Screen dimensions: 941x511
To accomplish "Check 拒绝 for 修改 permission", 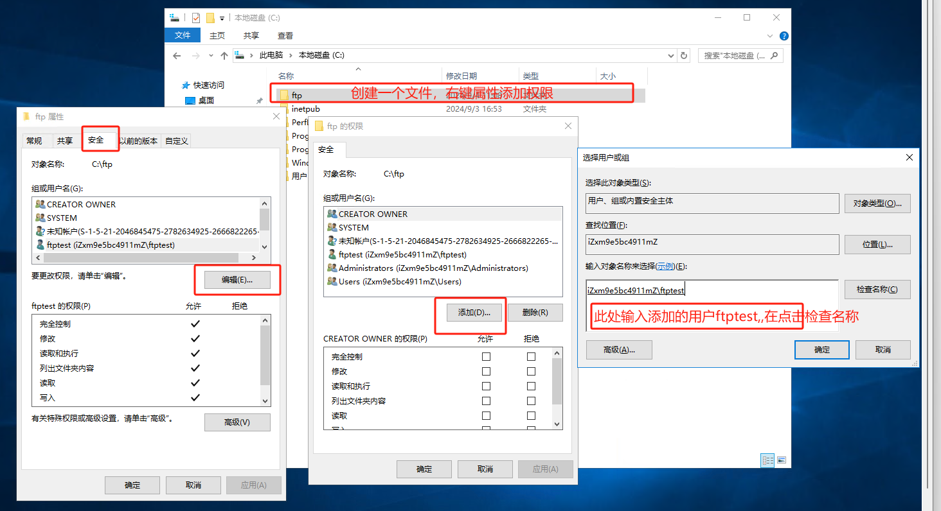I will point(531,371).
